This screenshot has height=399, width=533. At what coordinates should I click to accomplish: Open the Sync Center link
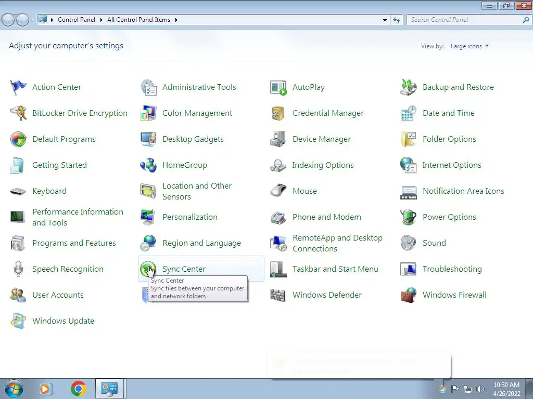[184, 269]
